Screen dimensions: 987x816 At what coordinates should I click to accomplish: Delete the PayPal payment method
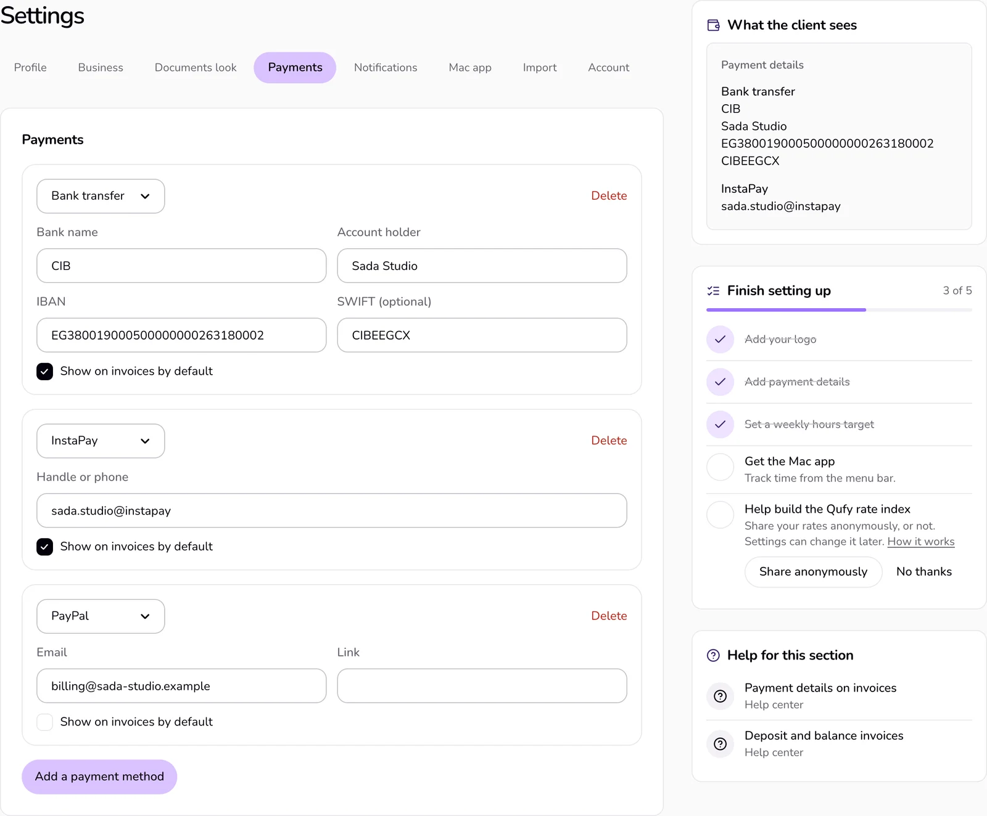coord(609,616)
